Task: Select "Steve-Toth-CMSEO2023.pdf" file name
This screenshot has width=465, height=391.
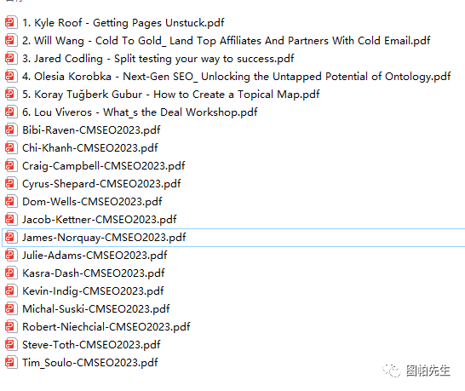Action: coord(91,345)
